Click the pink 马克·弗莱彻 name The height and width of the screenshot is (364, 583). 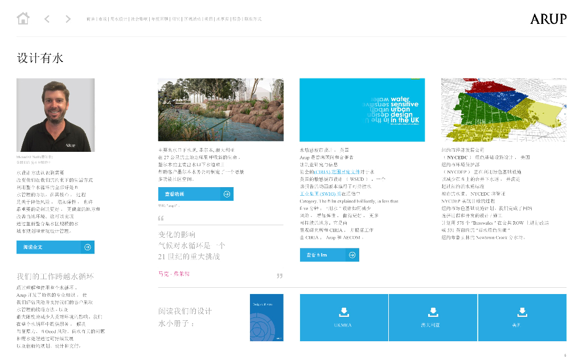coord(174,274)
